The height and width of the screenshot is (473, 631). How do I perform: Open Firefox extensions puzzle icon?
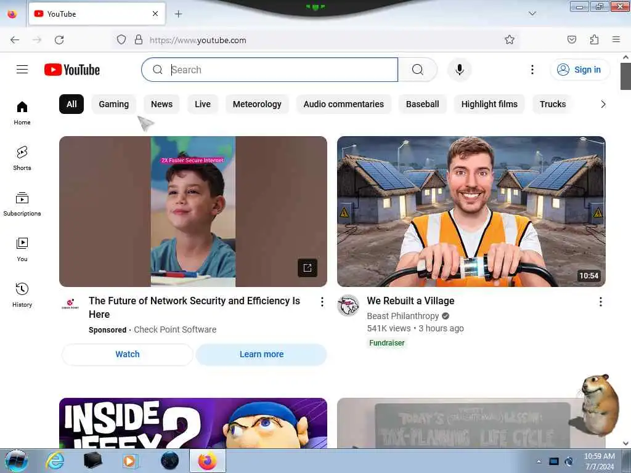594,39
